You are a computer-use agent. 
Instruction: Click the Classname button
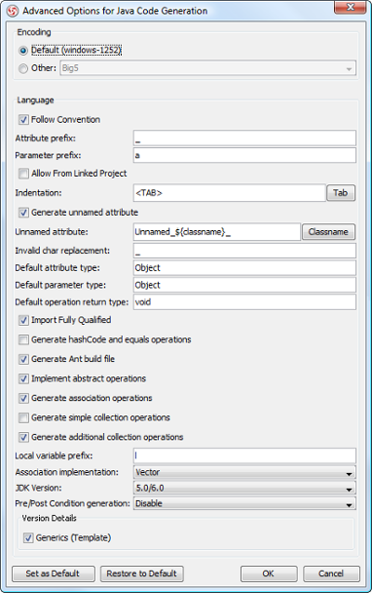tap(328, 232)
